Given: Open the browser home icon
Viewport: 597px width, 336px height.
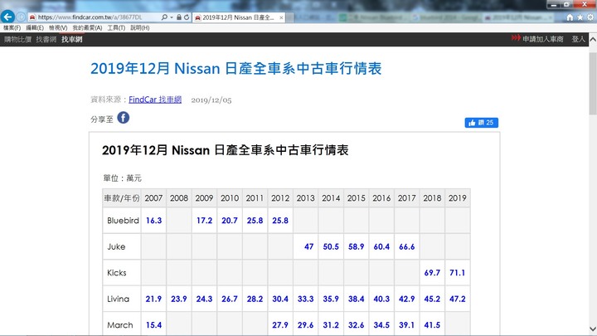Looking at the screenshot, I should (570, 17).
